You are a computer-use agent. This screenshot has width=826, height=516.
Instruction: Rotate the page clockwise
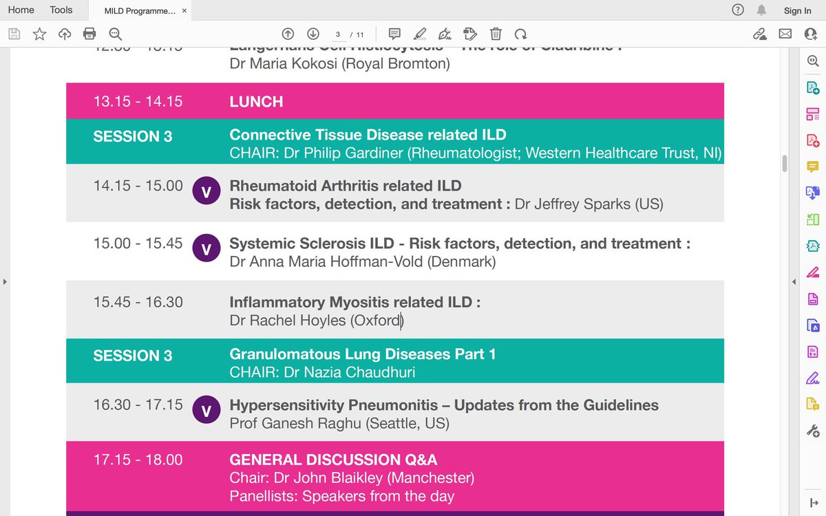[520, 34]
